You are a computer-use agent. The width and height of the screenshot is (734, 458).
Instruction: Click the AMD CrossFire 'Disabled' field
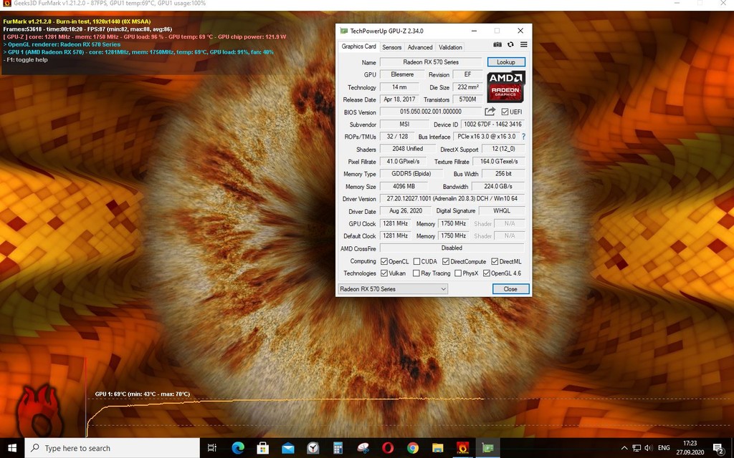(452, 248)
